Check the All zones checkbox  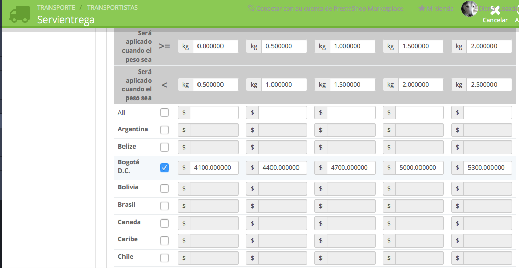(x=164, y=113)
